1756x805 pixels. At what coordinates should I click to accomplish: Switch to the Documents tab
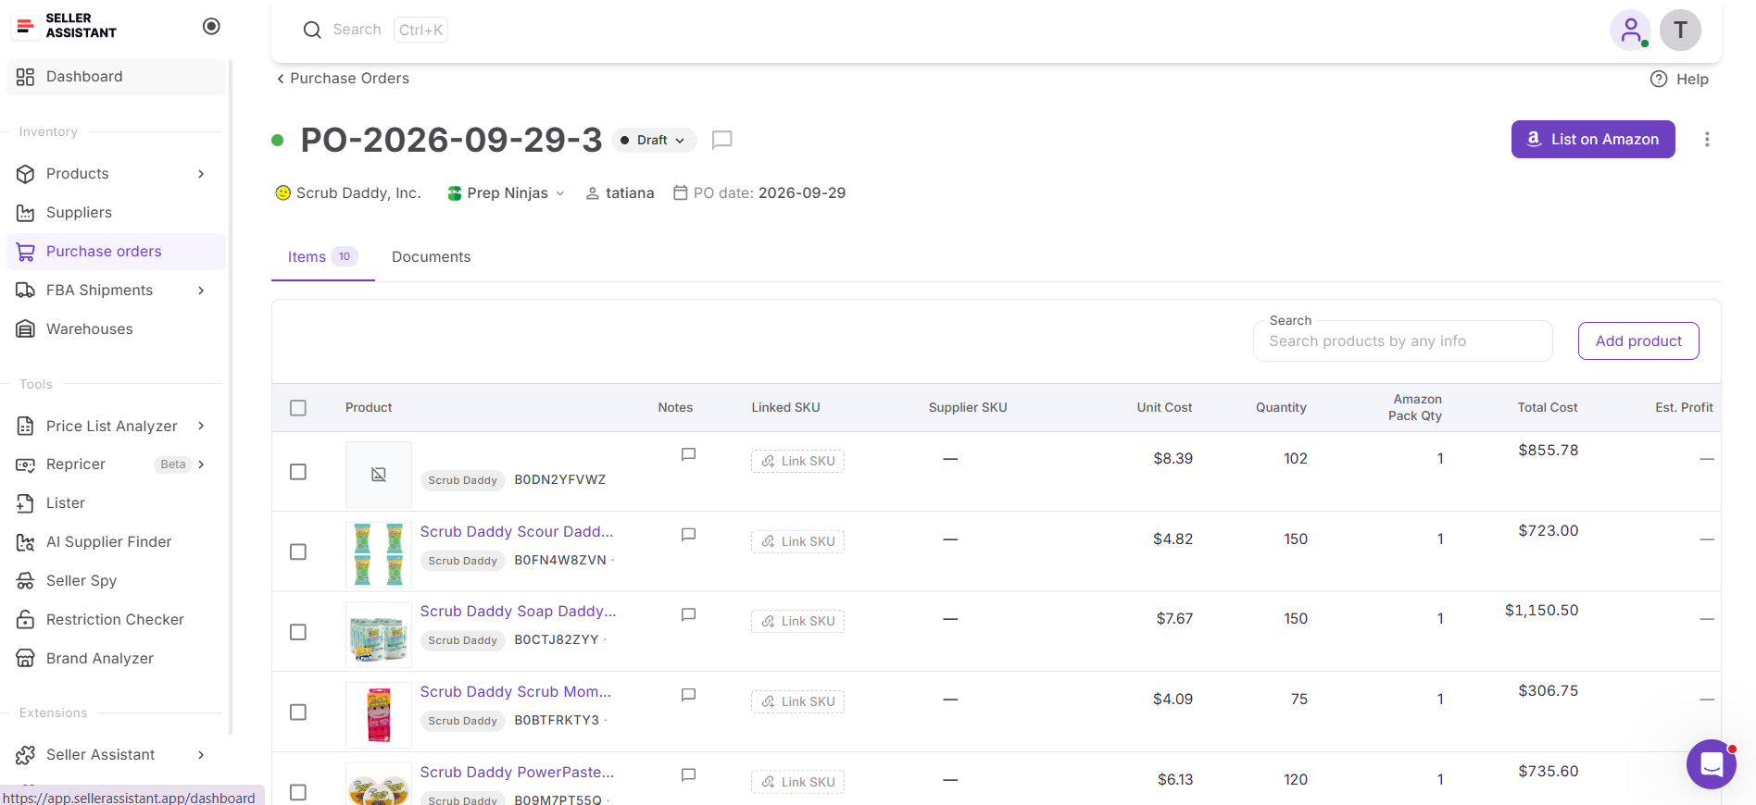[x=431, y=257]
